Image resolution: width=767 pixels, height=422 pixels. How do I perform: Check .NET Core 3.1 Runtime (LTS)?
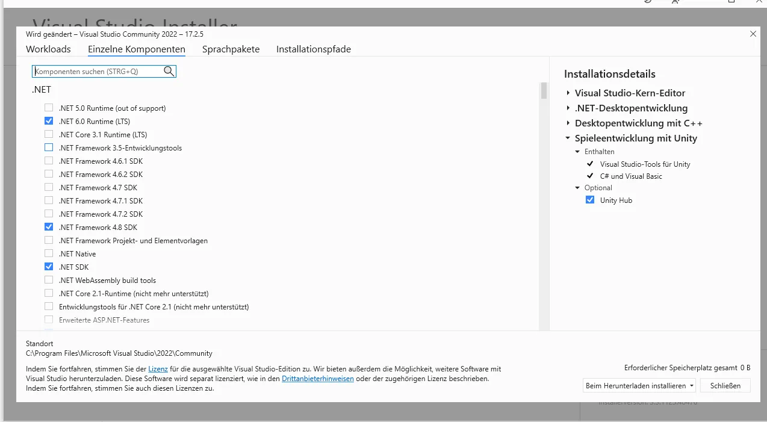coord(49,134)
